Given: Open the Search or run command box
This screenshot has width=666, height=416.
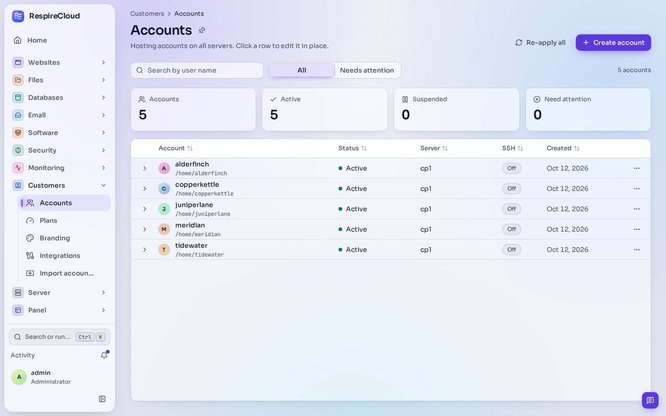Looking at the screenshot, I should (x=60, y=337).
